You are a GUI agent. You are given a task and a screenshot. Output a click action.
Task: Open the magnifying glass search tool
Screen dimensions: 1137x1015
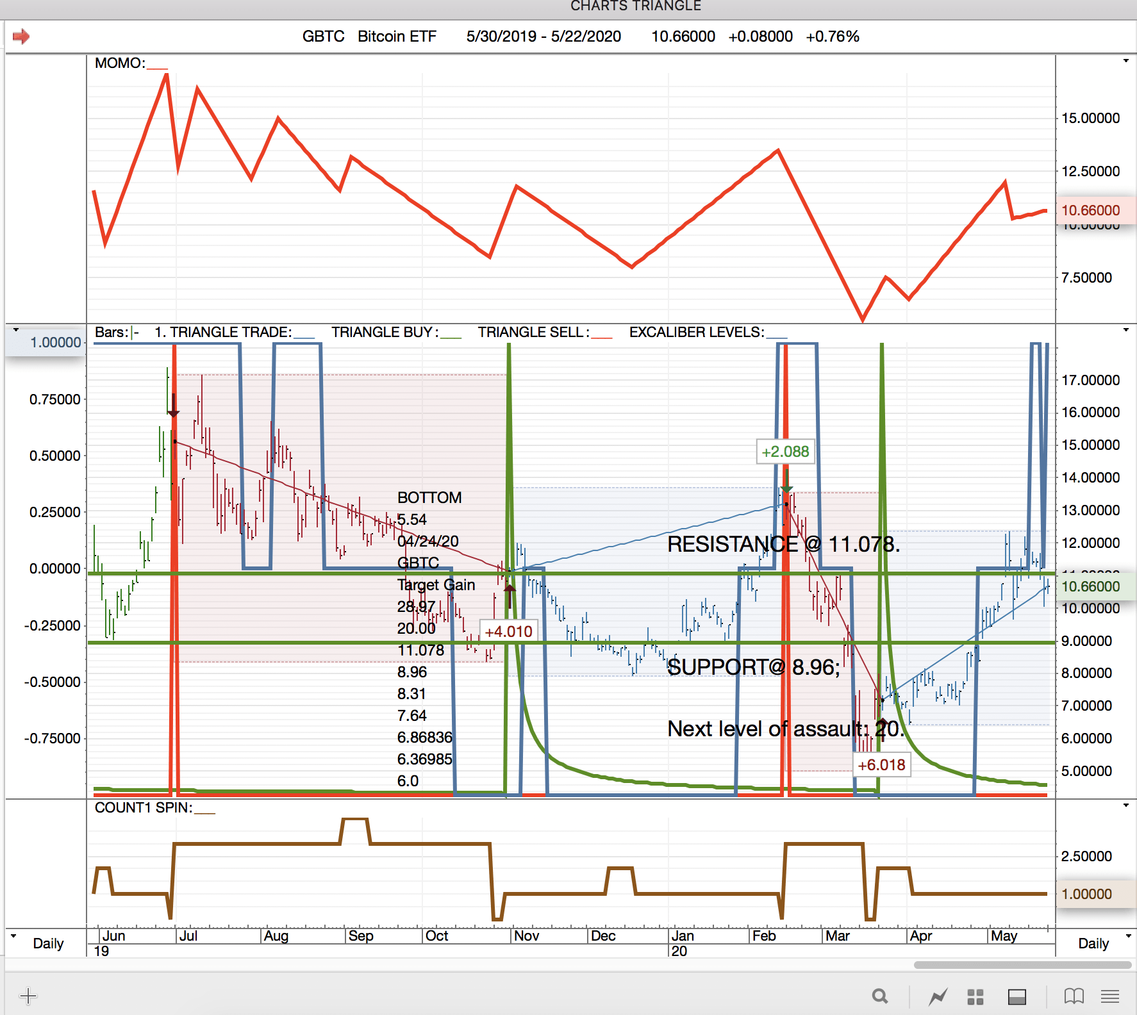(880, 996)
